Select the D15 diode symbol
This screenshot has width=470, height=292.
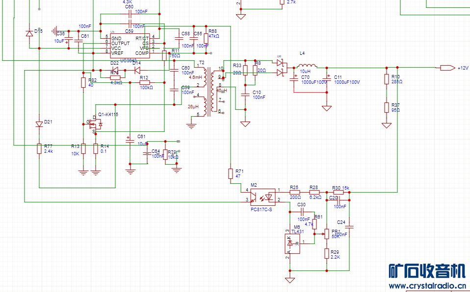click(29, 33)
